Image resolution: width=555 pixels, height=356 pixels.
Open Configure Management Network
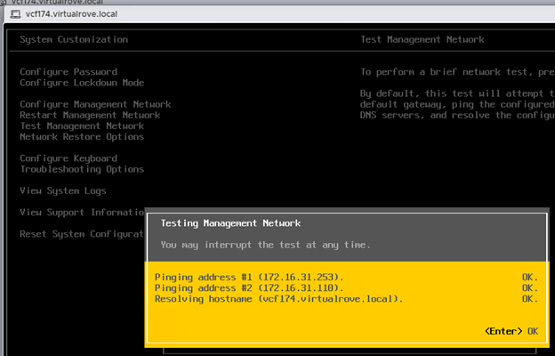pos(95,104)
